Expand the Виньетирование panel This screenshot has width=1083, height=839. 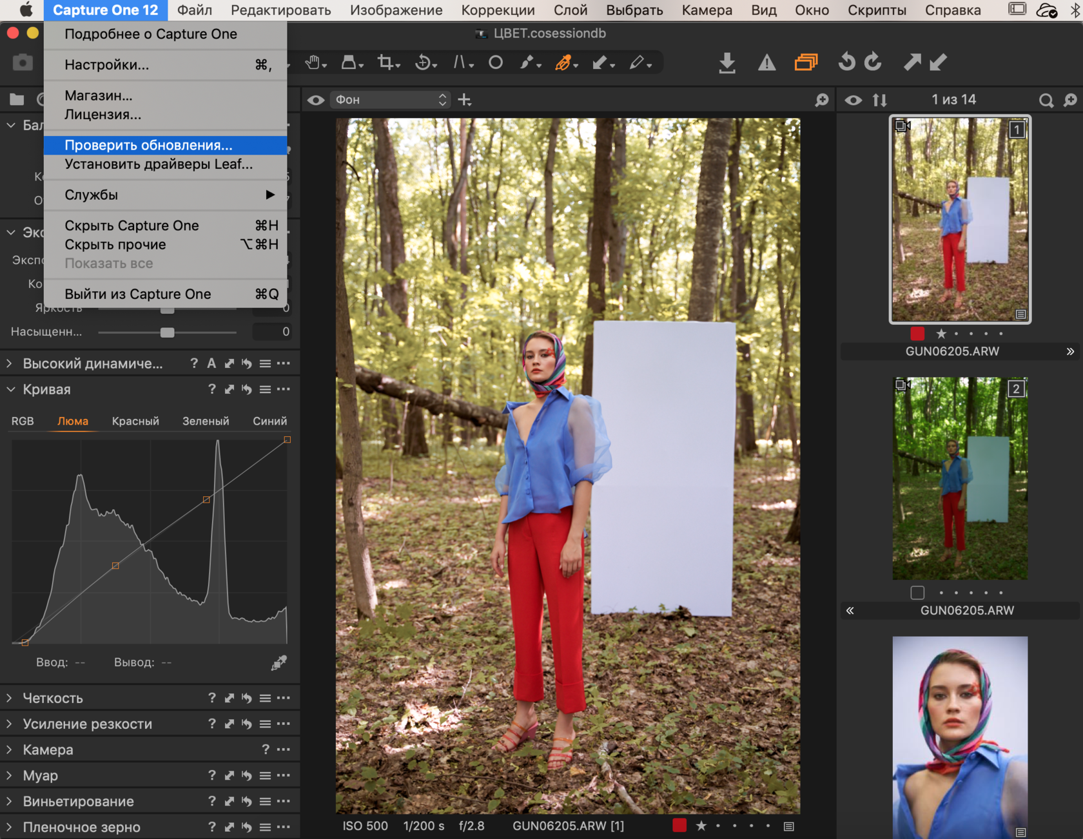[10, 801]
